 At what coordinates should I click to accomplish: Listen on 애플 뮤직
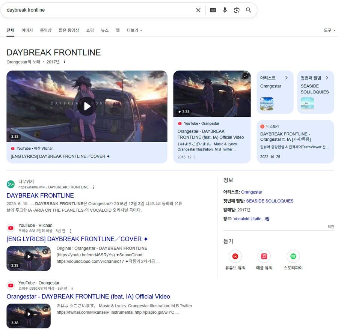[x=264, y=260]
